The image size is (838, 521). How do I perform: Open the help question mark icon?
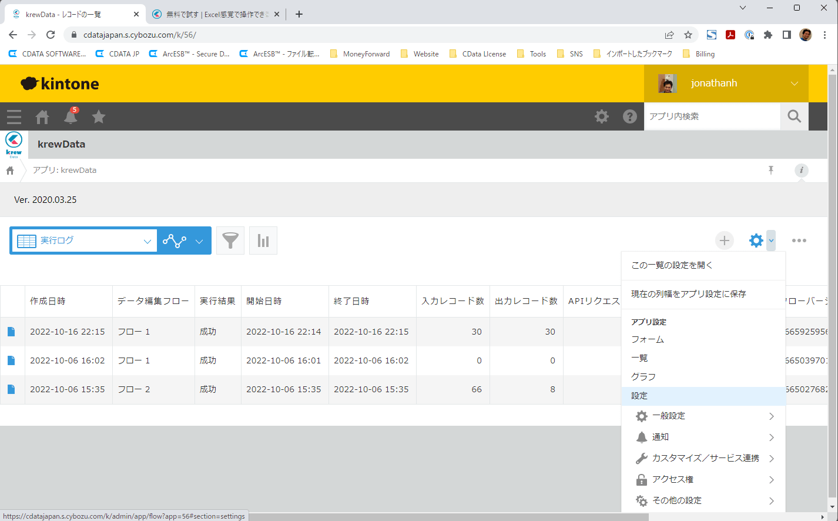[x=630, y=116]
